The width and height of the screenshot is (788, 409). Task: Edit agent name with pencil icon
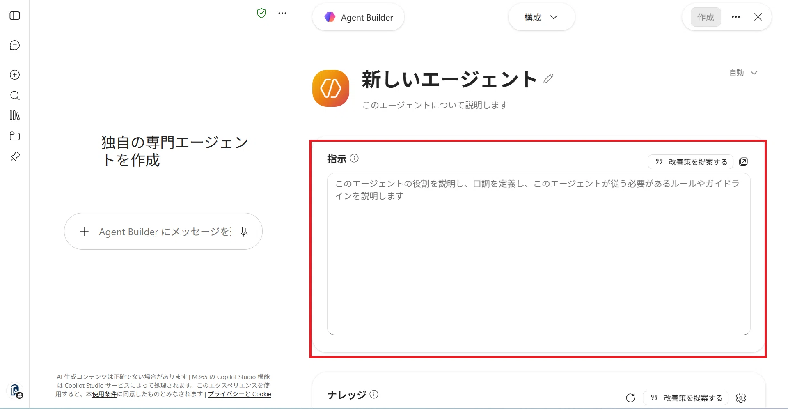pos(548,78)
